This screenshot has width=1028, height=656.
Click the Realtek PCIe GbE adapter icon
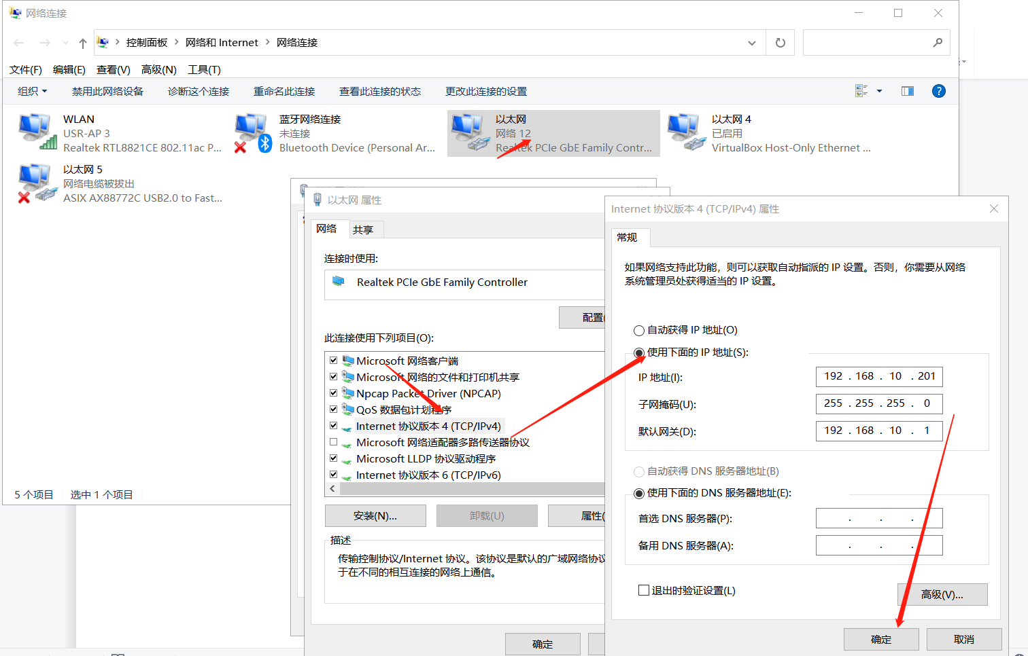coord(338,281)
